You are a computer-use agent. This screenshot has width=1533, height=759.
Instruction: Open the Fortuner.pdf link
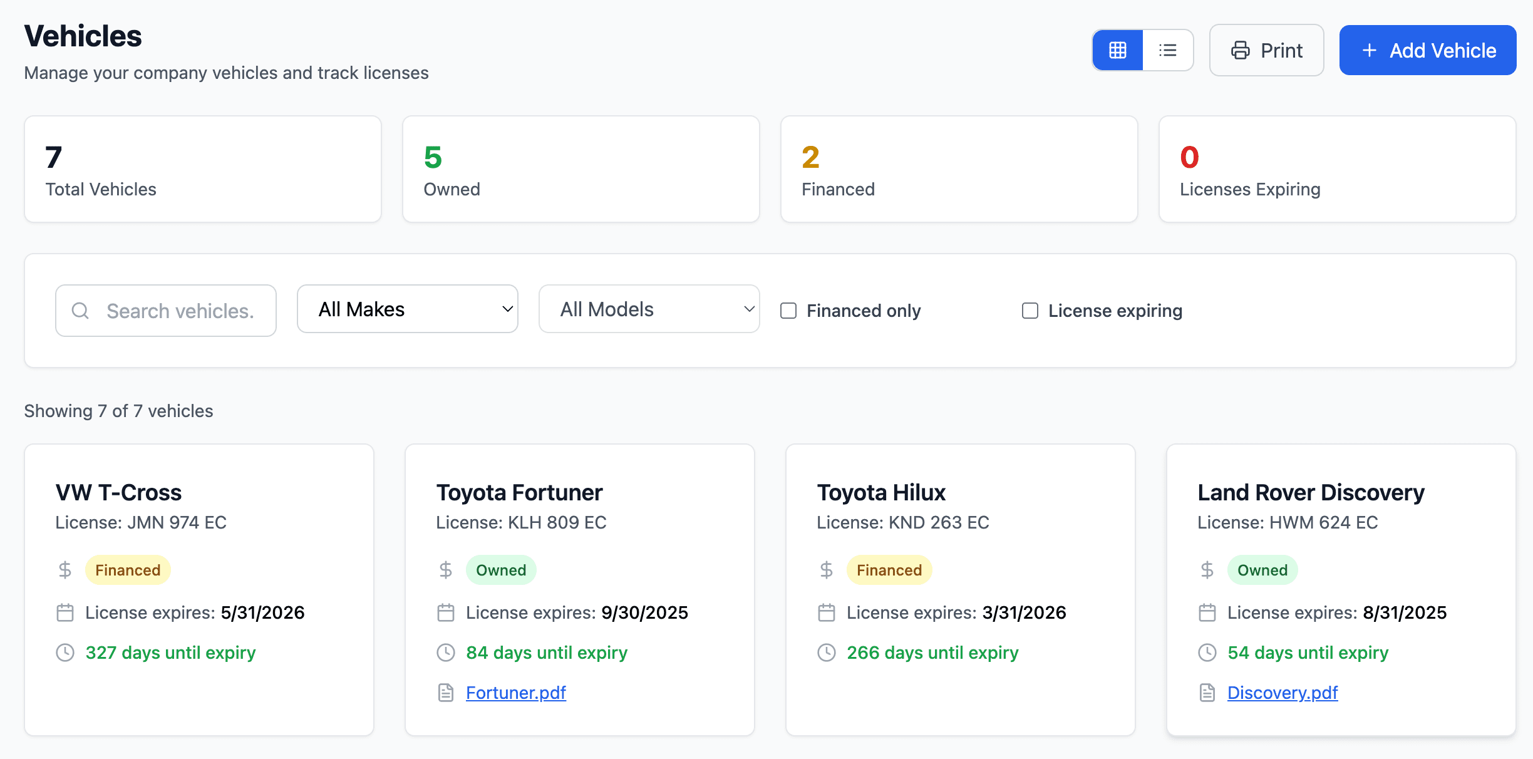point(516,693)
